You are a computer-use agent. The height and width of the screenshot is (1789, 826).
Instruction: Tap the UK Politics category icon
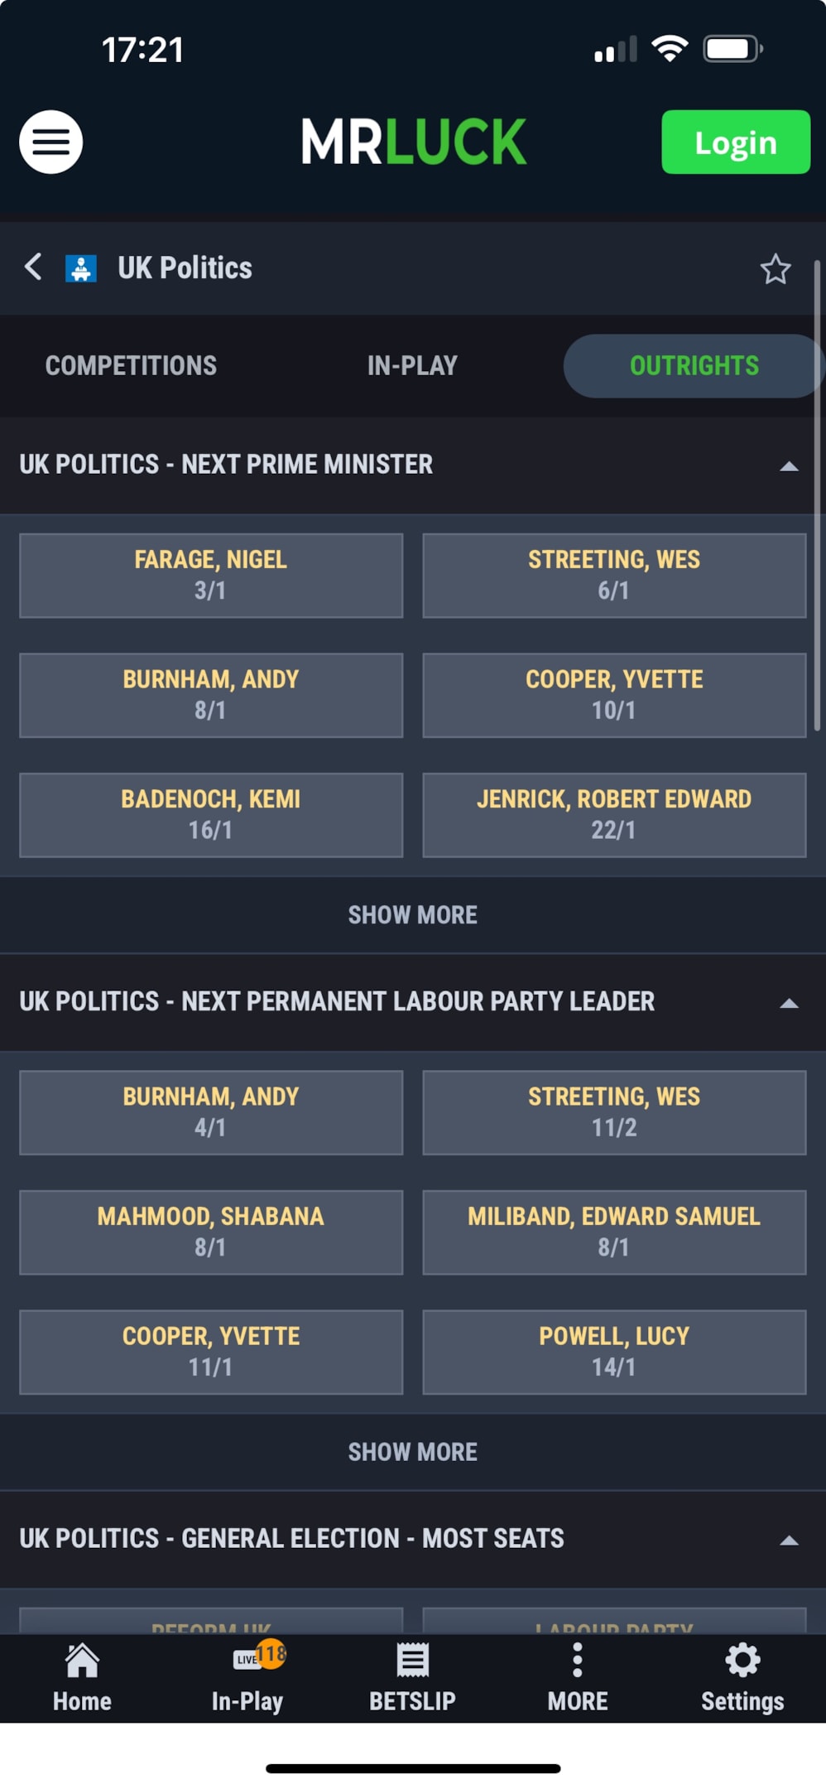(x=81, y=268)
